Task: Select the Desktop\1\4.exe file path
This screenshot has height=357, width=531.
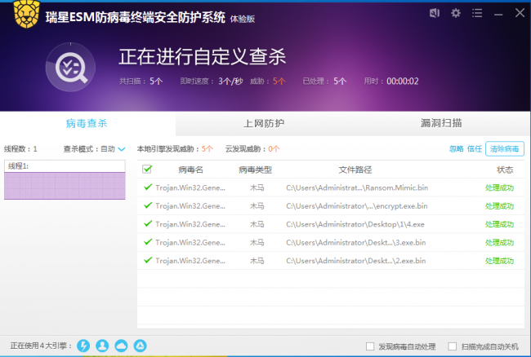Action: (355, 224)
